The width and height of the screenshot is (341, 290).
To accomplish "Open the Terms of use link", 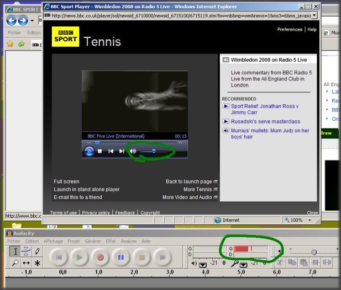I will click(x=64, y=213).
